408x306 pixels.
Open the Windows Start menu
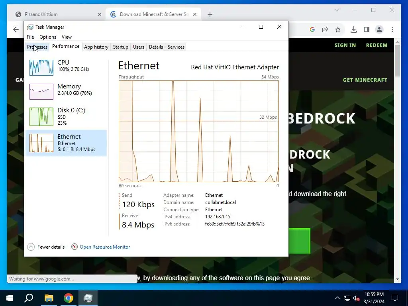pyautogui.click(x=10, y=298)
